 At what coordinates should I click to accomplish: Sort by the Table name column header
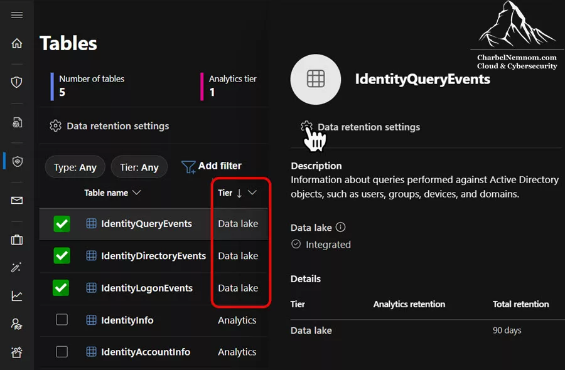[106, 193]
